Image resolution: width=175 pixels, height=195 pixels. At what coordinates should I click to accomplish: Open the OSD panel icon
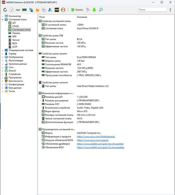(57, 10)
